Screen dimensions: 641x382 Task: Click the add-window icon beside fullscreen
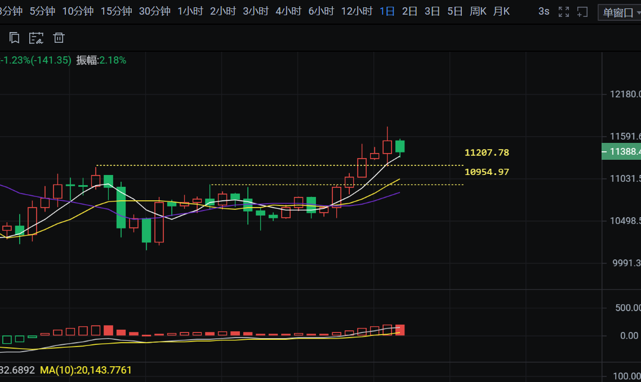pyautogui.click(x=582, y=12)
